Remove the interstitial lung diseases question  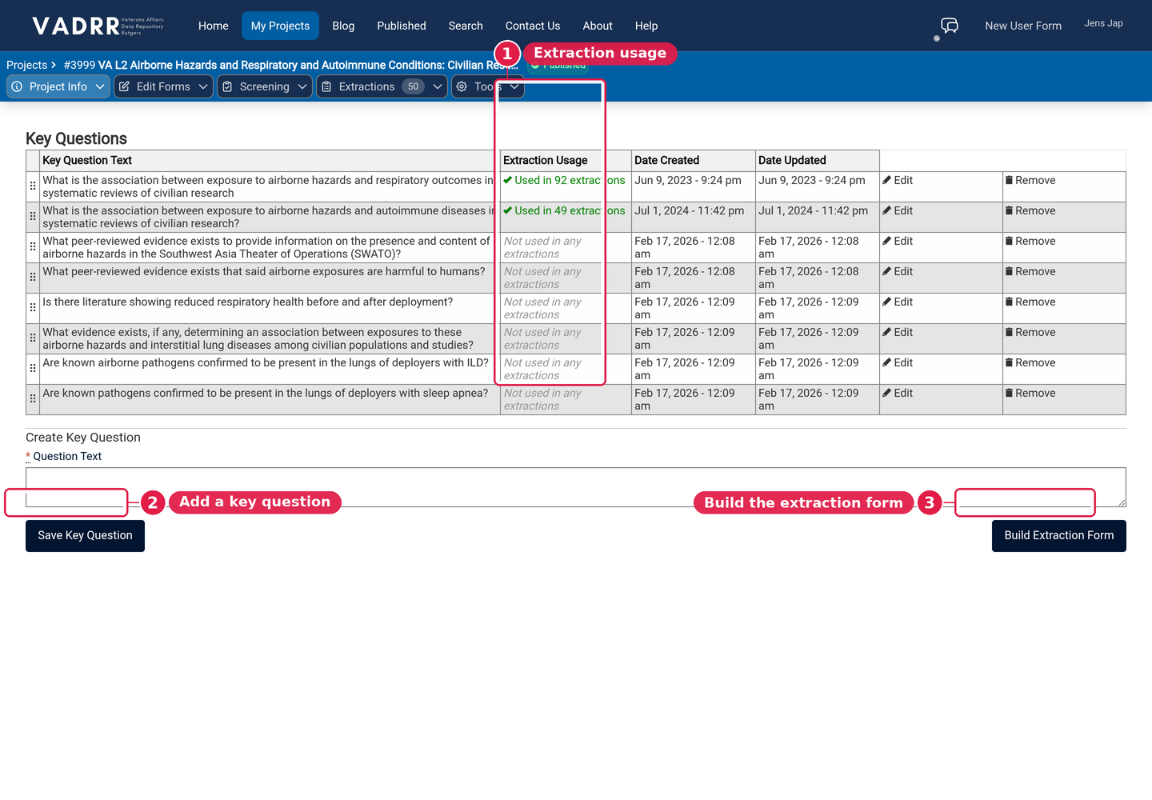1030,332
